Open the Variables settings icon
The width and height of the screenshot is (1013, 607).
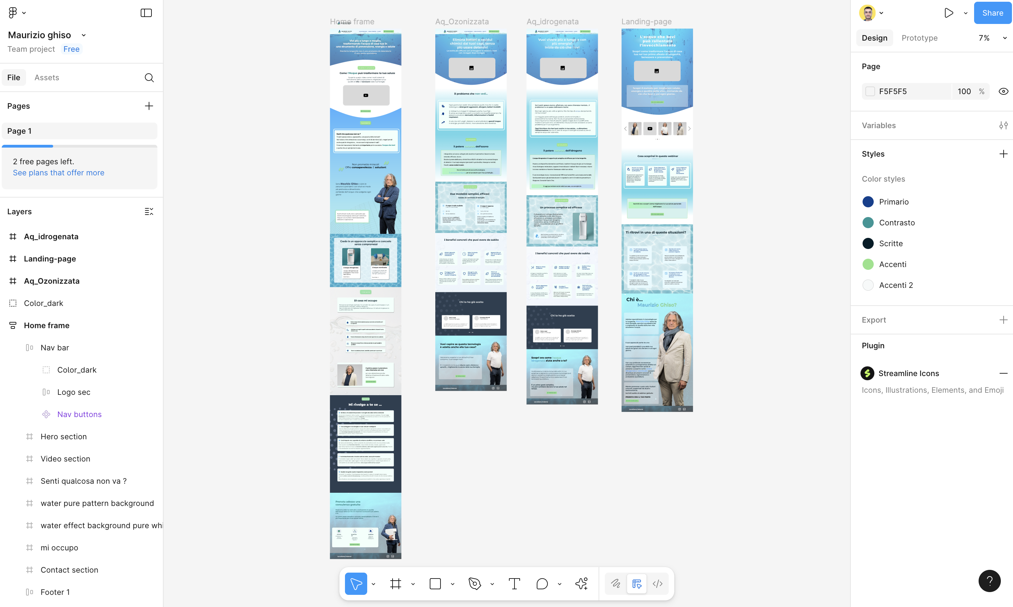pos(1003,126)
